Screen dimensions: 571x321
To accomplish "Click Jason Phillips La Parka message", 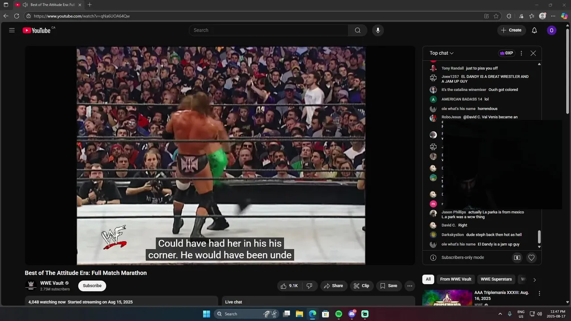I will pos(484,214).
